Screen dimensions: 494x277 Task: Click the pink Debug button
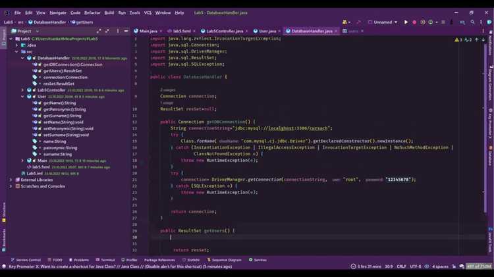[x=414, y=22]
